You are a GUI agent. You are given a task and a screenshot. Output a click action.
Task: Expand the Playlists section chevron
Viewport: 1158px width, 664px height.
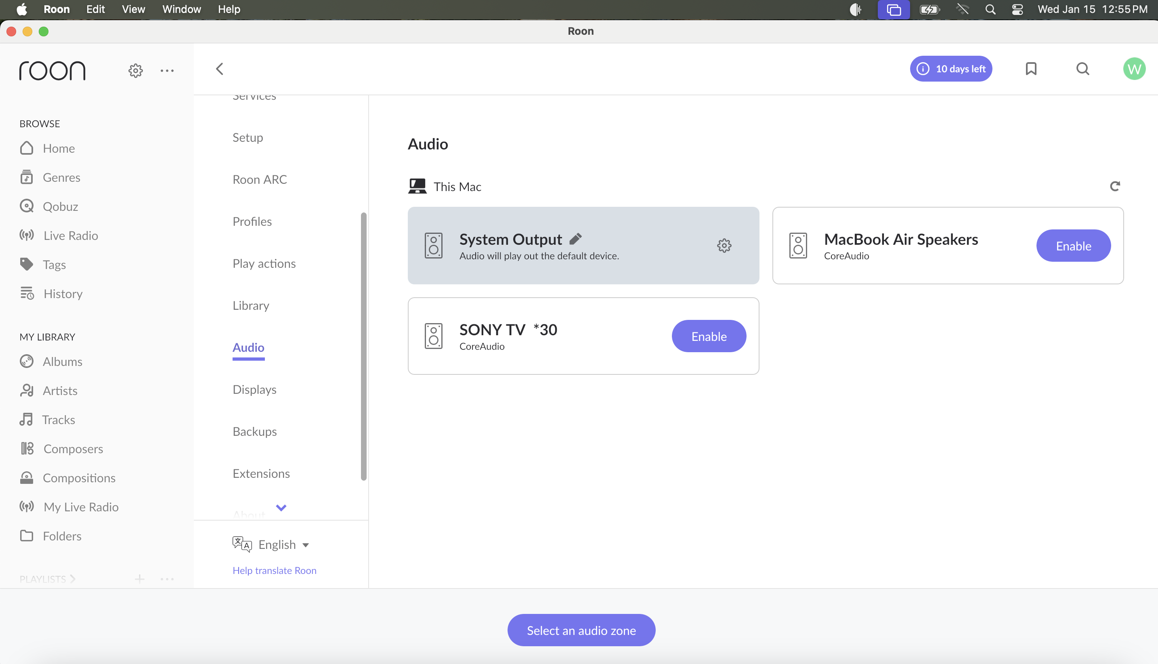click(x=73, y=579)
